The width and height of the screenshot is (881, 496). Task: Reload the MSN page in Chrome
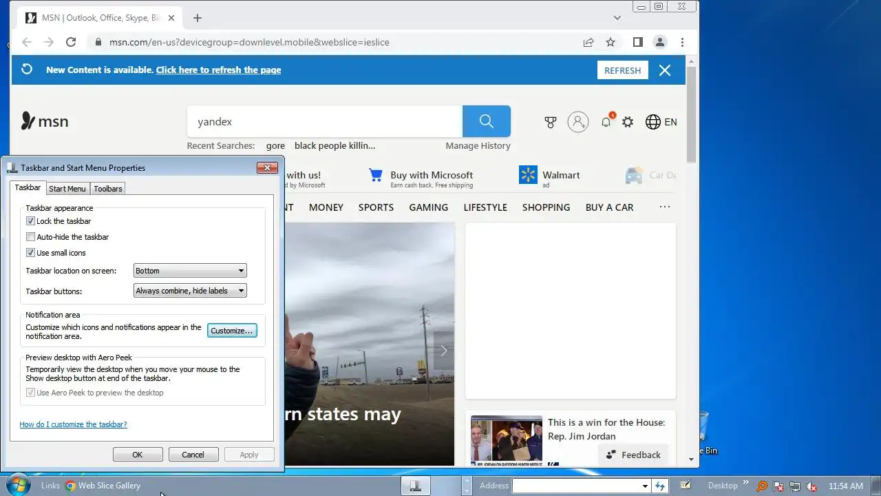coord(70,42)
